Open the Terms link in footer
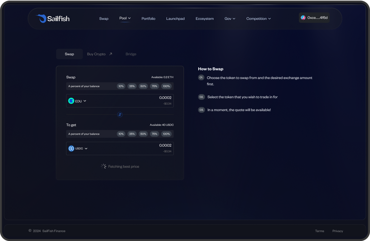370x241 pixels. pyautogui.click(x=319, y=231)
